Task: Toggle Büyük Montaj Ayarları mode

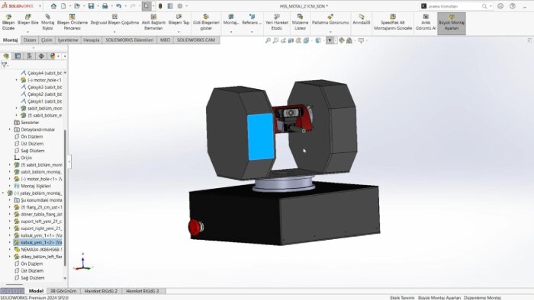Action: [x=452, y=24]
